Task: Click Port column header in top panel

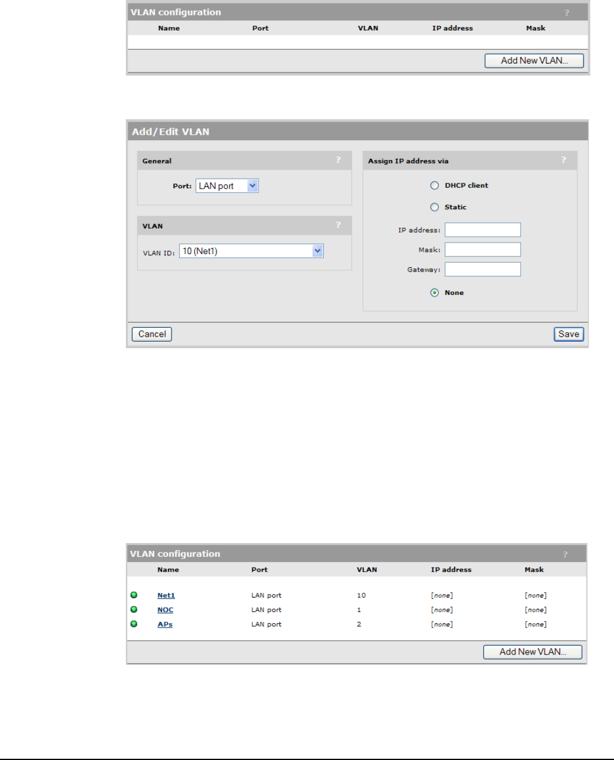Action: point(260,28)
